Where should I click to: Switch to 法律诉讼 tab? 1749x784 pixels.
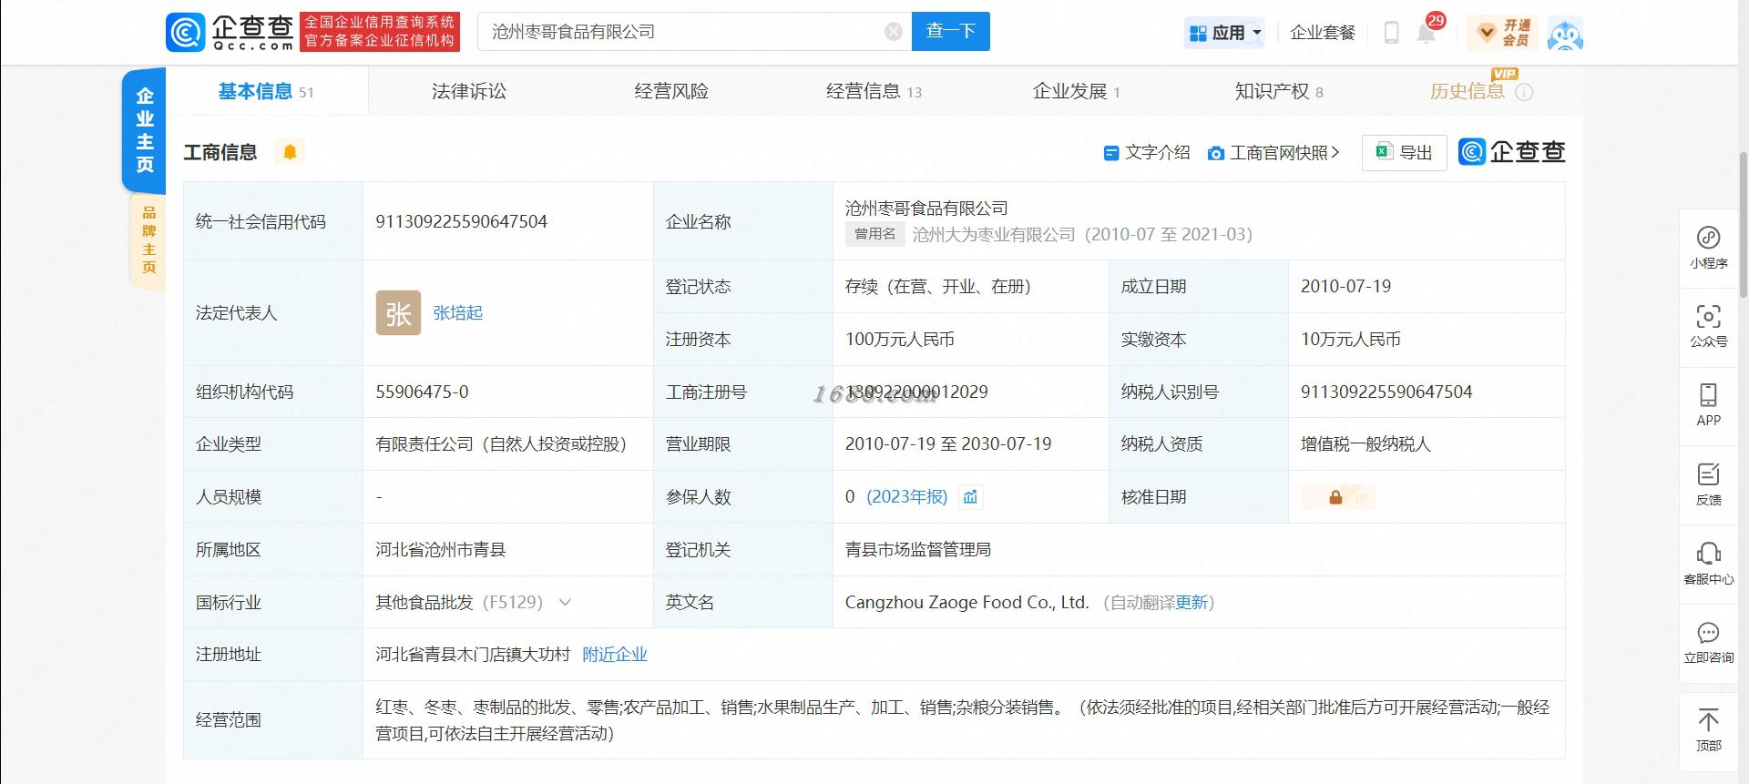[x=468, y=91]
